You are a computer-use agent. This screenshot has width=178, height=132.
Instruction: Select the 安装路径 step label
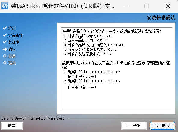(x=15, y=35)
